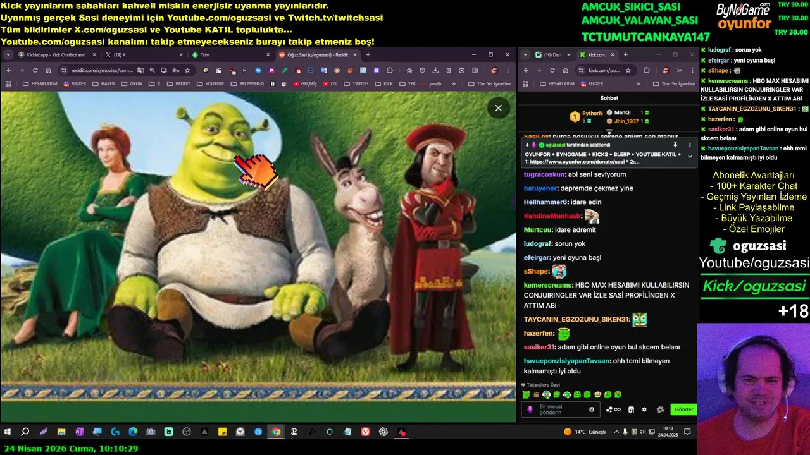Open the Kick shop icon below chat
The image size is (810, 455).
click(x=631, y=409)
